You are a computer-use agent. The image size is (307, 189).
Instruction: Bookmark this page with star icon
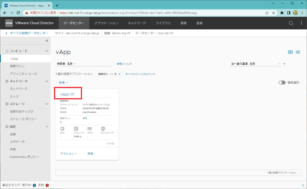[x=273, y=13]
